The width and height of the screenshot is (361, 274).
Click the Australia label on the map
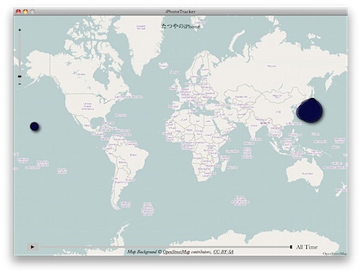307,173
